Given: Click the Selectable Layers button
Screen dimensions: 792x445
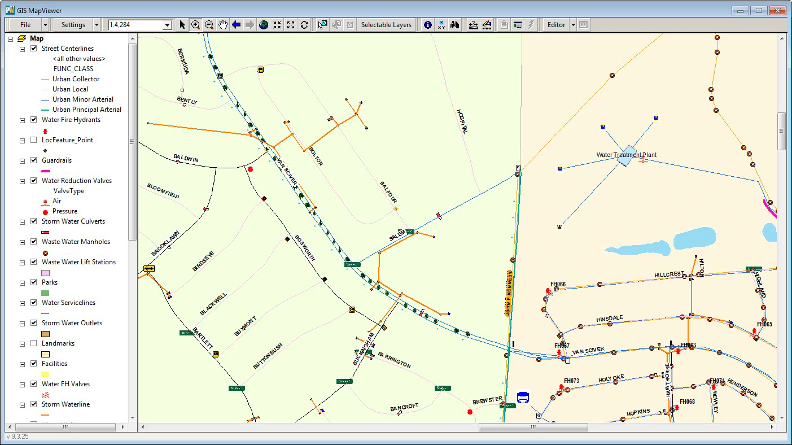Looking at the screenshot, I should [386, 25].
